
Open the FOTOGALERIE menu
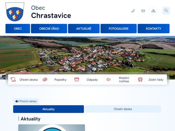[119, 29]
